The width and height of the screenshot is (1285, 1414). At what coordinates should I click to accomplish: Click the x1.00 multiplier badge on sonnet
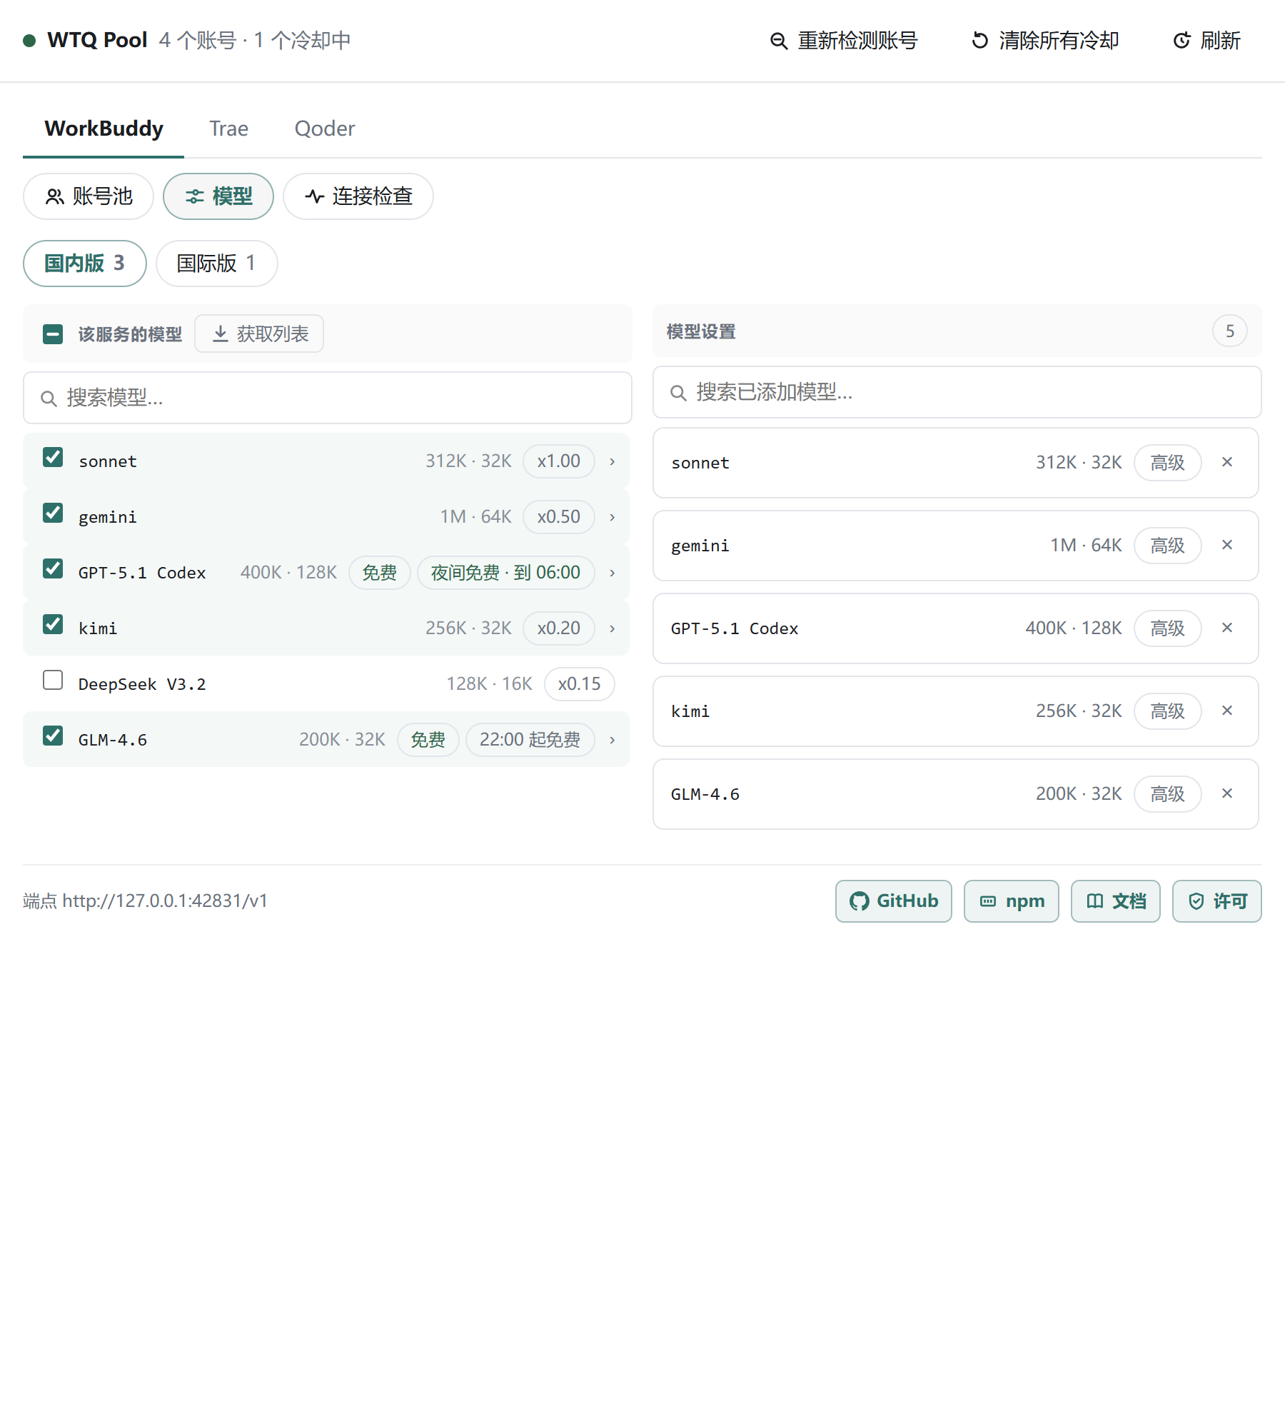point(559,461)
